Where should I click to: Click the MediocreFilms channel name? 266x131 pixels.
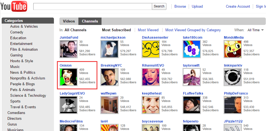point(71,121)
